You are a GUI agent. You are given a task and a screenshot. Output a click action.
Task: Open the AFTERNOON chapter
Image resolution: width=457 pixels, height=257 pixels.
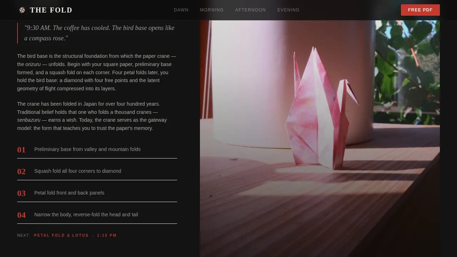pyautogui.click(x=250, y=10)
